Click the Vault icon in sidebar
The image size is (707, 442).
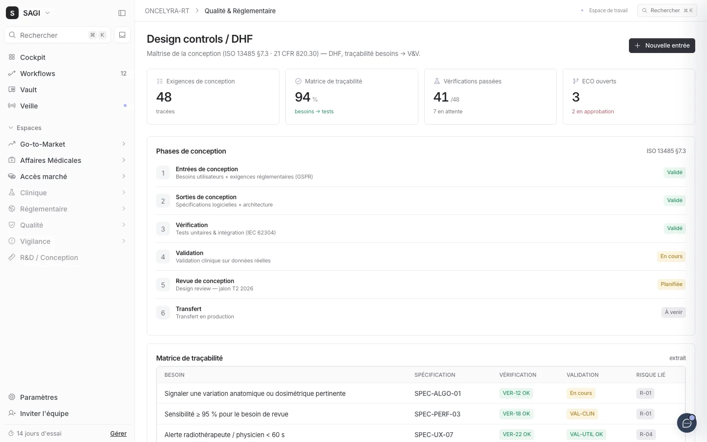coord(12,89)
